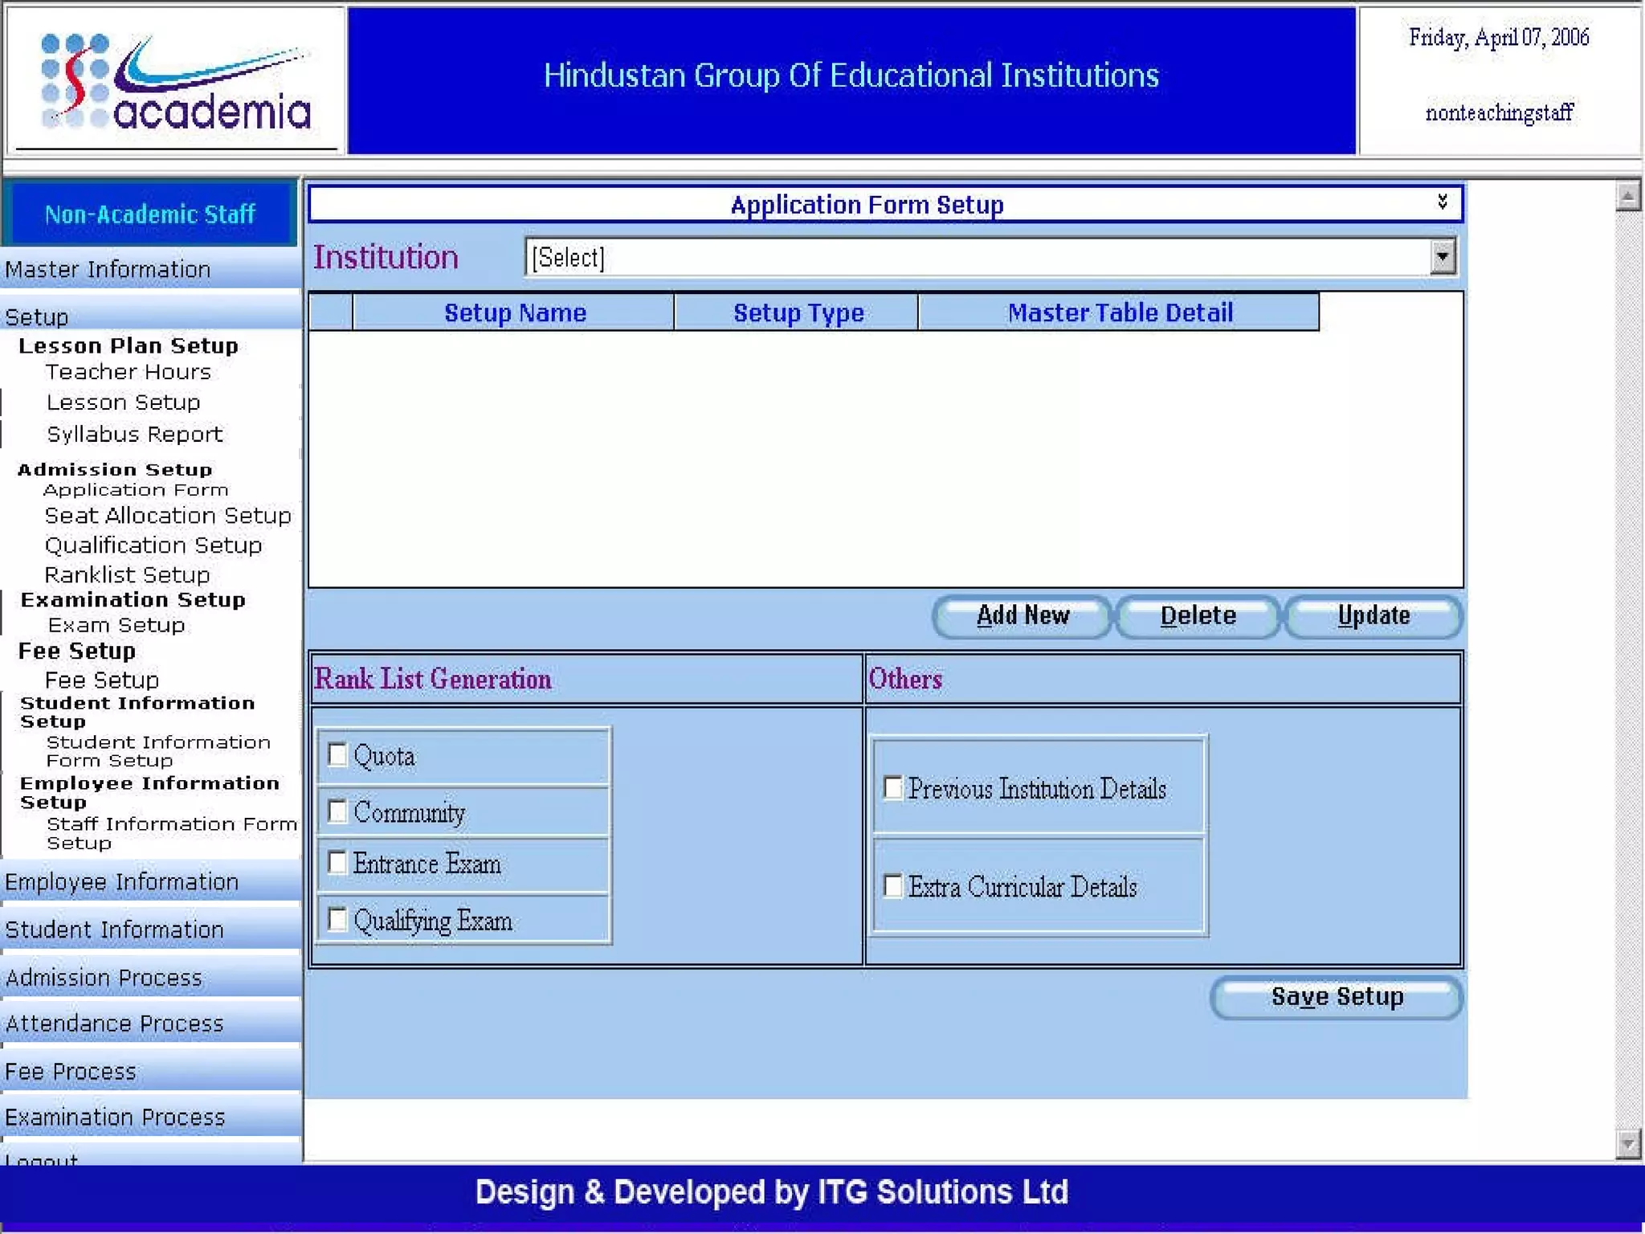Click the academia logo
The width and height of the screenshot is (1645, 1234).
[176, 82]
